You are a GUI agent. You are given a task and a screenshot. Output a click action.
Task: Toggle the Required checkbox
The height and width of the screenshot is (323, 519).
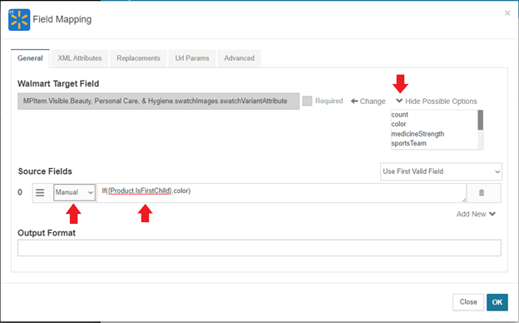[x=307, y=101]
